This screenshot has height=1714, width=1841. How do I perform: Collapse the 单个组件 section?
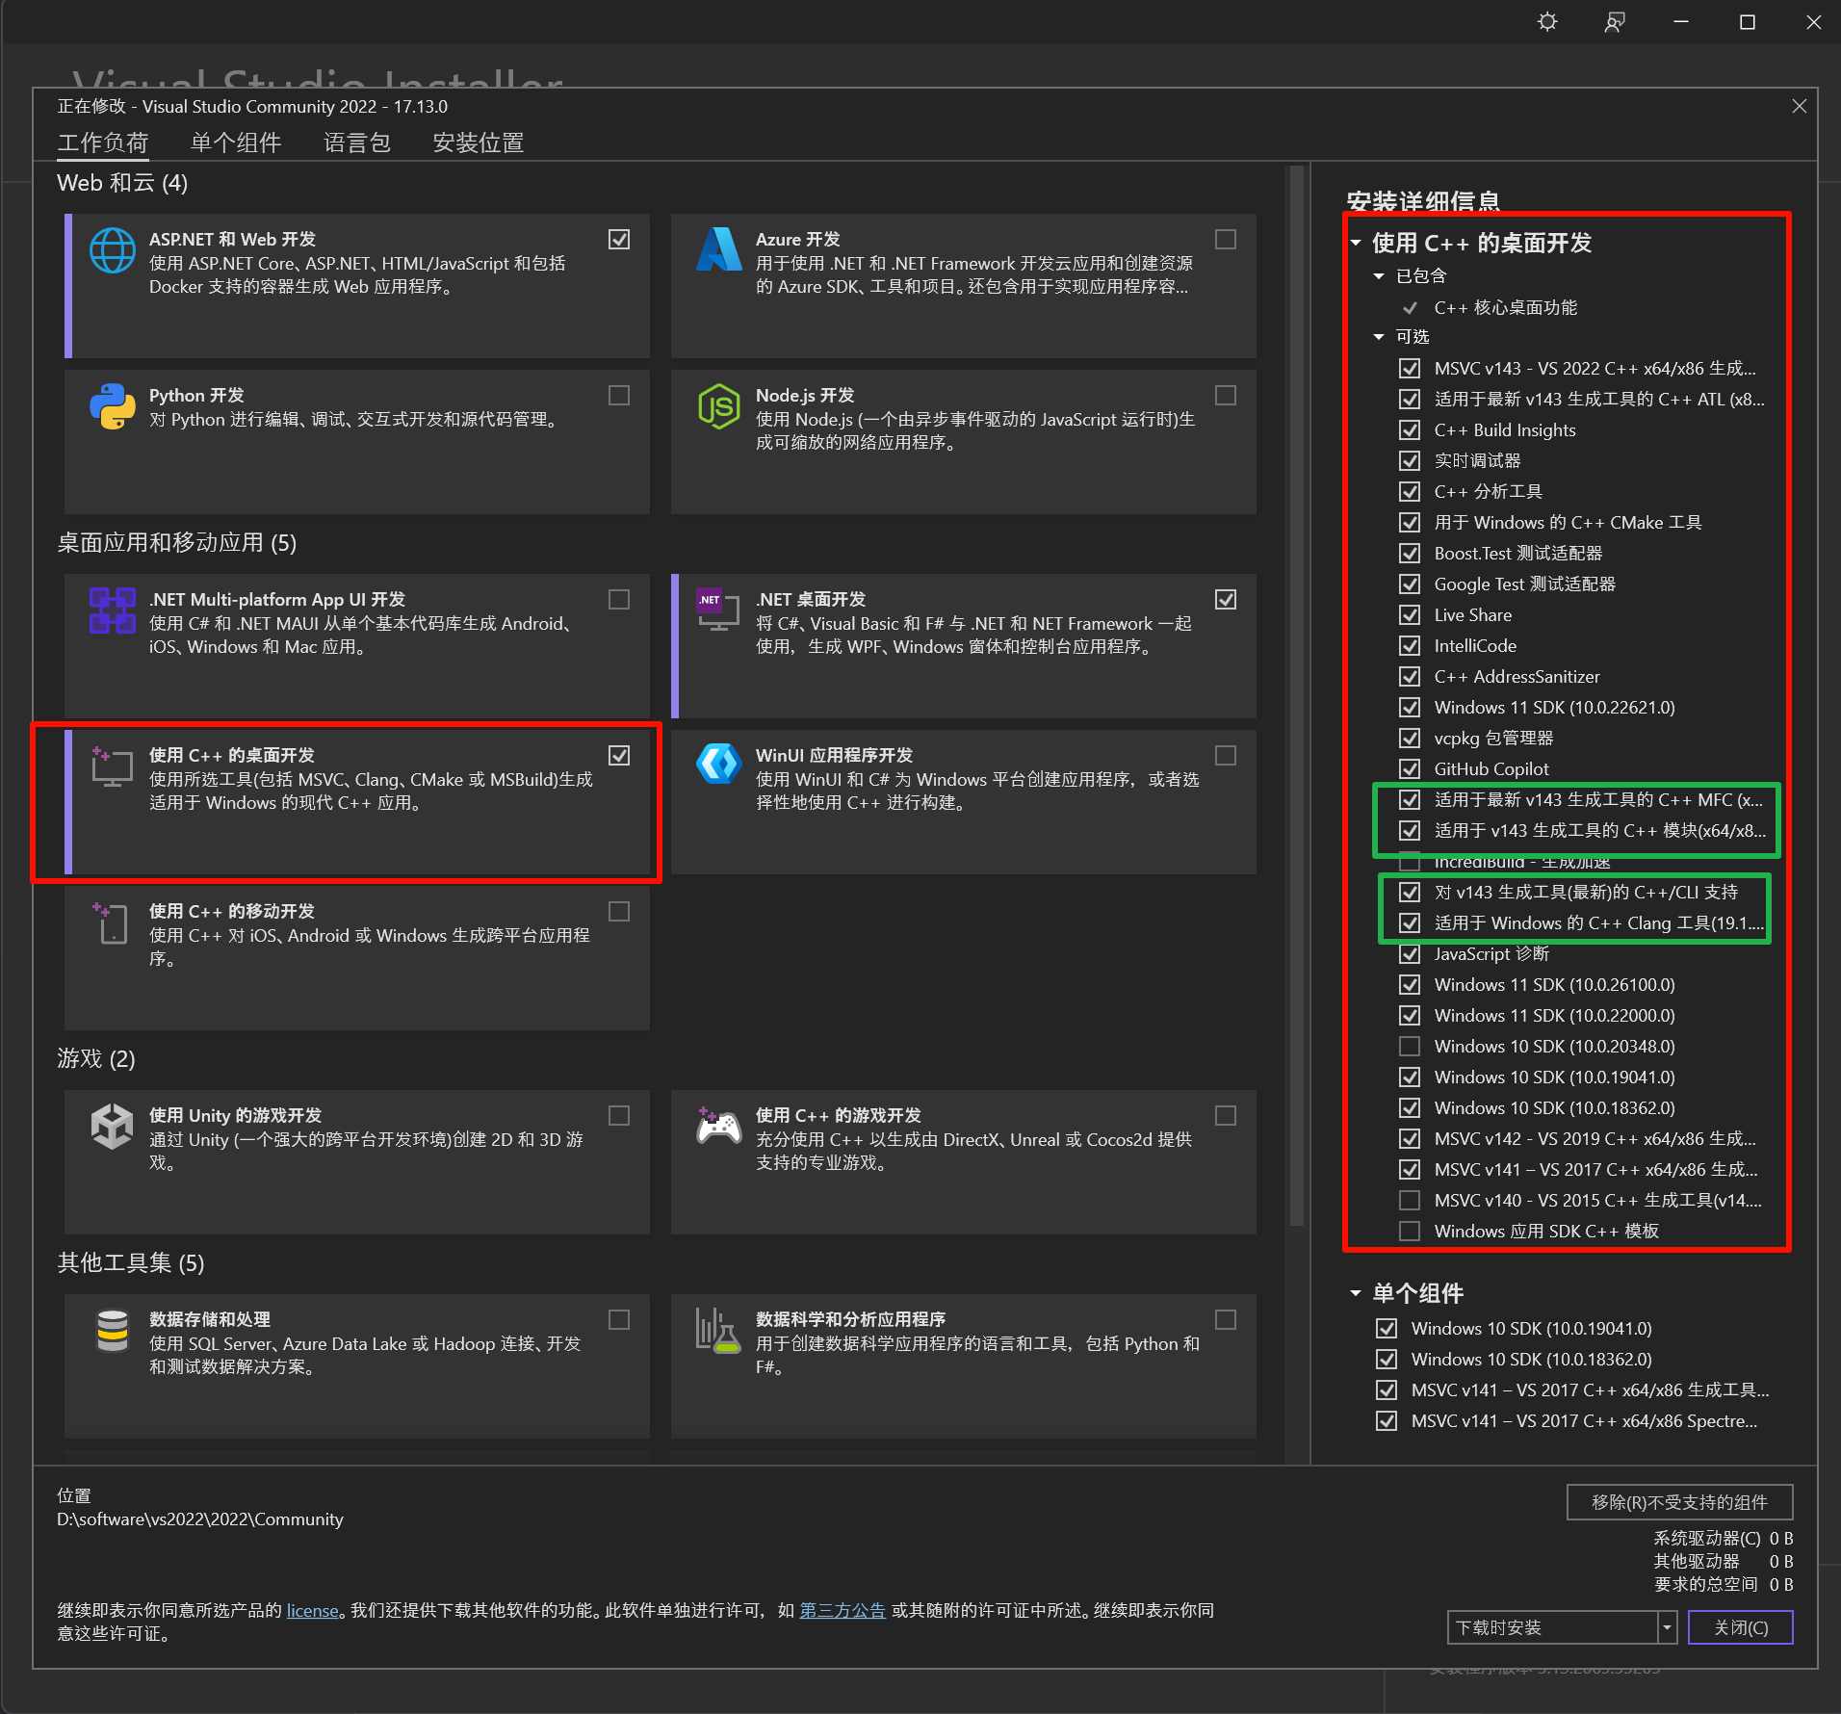(1356, 1293)
